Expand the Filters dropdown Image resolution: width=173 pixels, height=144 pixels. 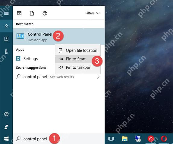pyautogui.click(x=93, y=13)
